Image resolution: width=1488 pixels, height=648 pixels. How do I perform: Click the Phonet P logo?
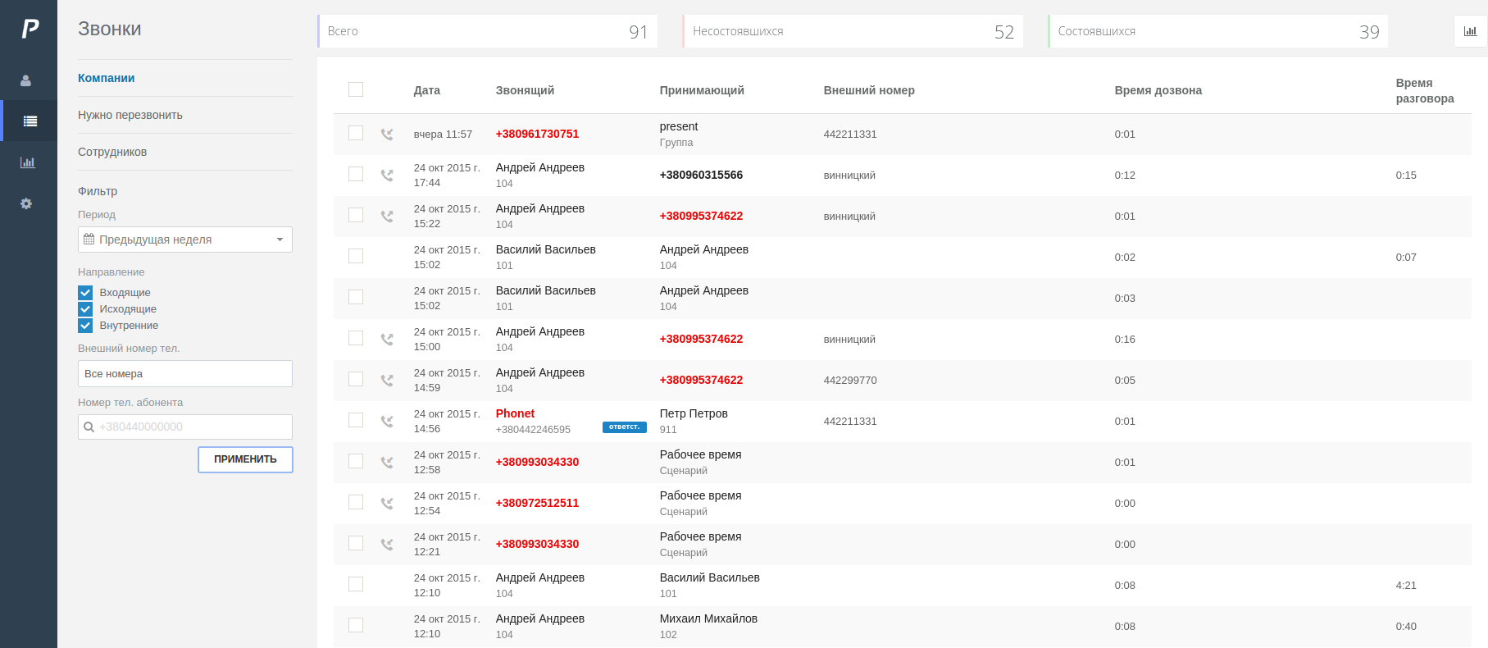pos(30,29)
